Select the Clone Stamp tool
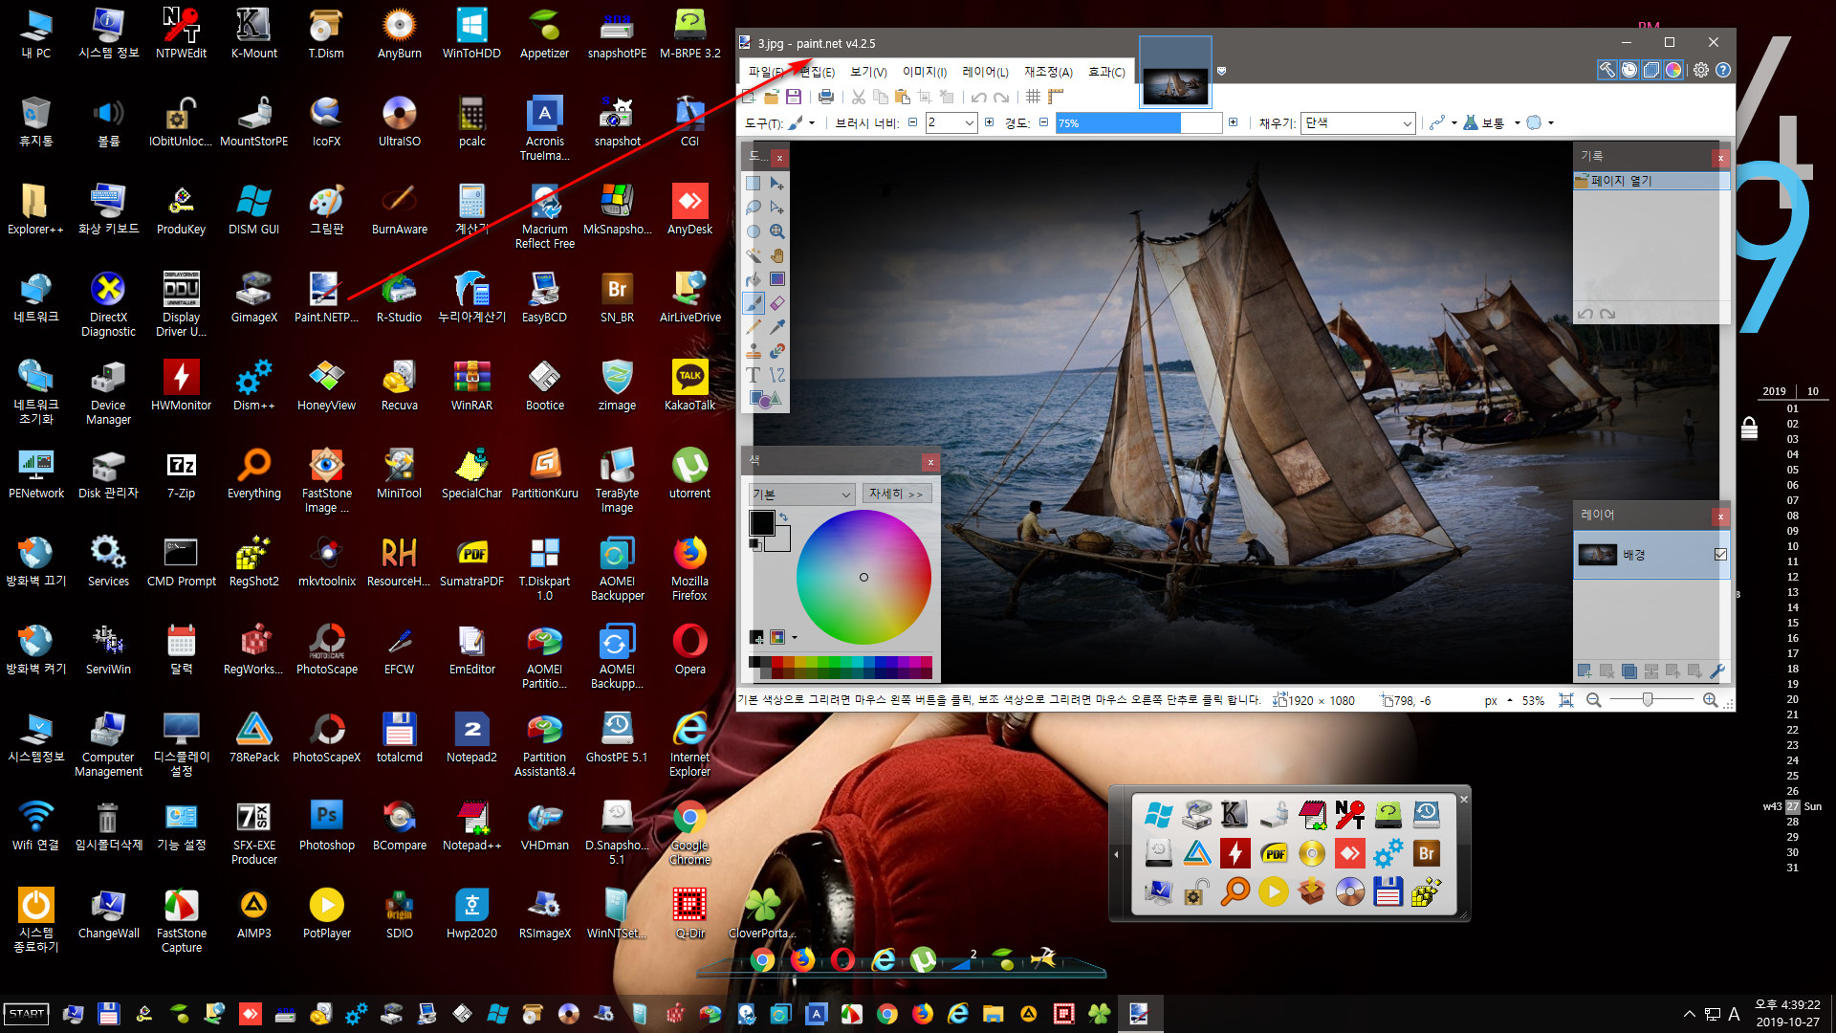 click(754, 351)
